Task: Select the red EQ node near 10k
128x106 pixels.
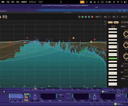Action: 95,40
